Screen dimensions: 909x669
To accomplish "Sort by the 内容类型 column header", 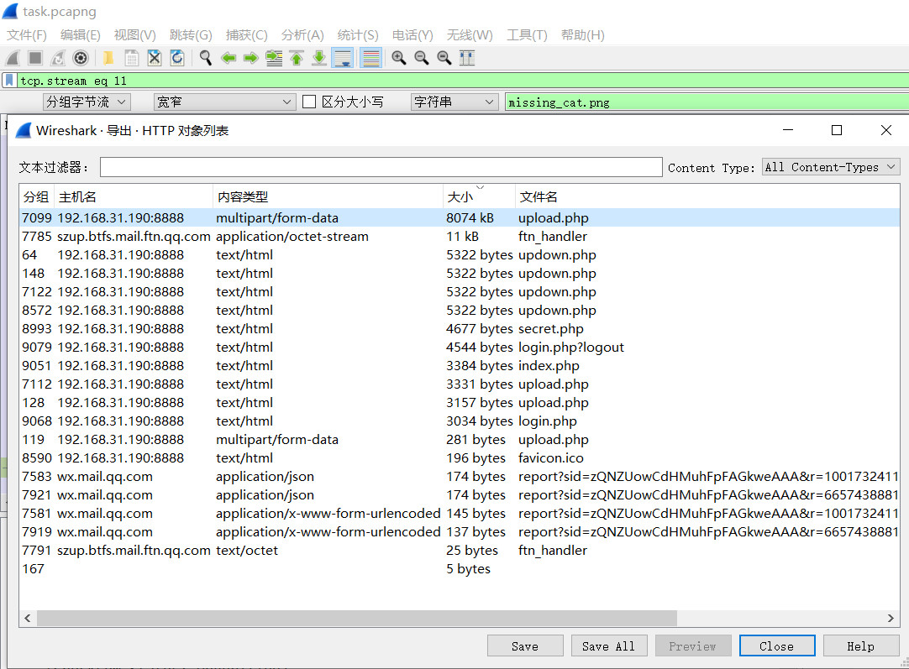I will (x=328, y=197).
